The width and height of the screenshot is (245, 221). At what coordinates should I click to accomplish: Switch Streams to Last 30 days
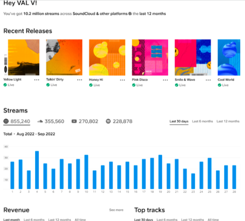[179, 121]
